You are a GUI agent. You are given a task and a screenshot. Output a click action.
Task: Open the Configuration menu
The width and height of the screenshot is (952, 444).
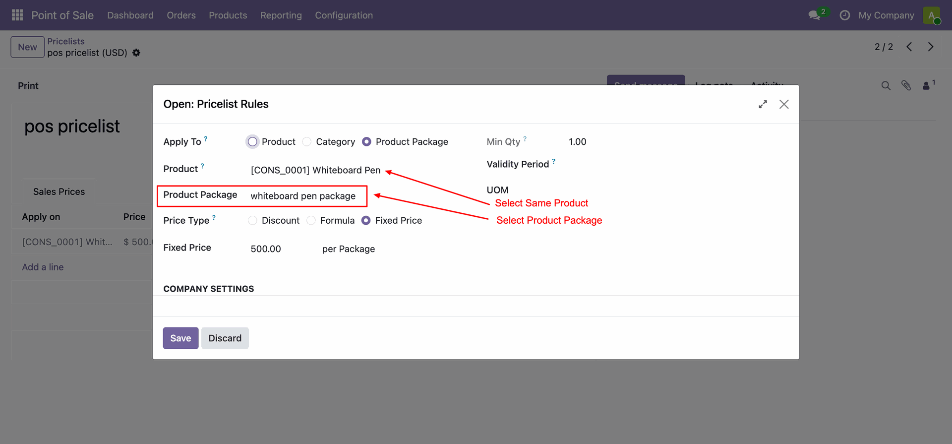pyautogui.click(x=344, y=15)
